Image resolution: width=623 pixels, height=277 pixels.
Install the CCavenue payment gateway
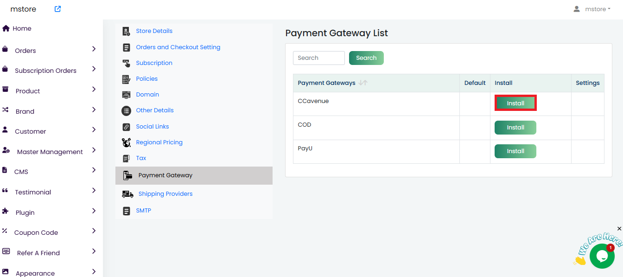click(515, 103)
